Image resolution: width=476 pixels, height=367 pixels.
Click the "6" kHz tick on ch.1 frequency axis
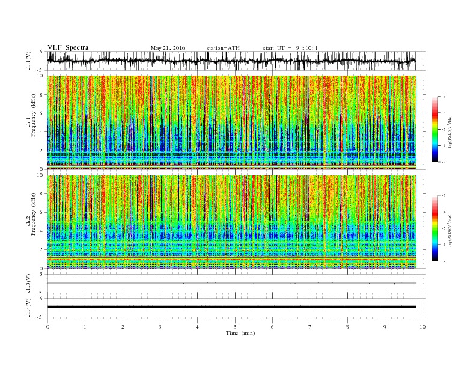pyautogui.click(x=41, y=113)
